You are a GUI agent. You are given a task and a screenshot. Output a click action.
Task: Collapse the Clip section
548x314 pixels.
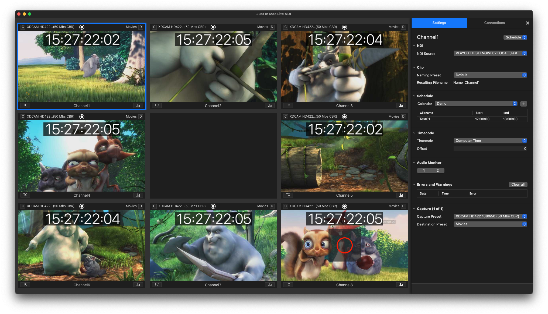(x=414, y=68)
